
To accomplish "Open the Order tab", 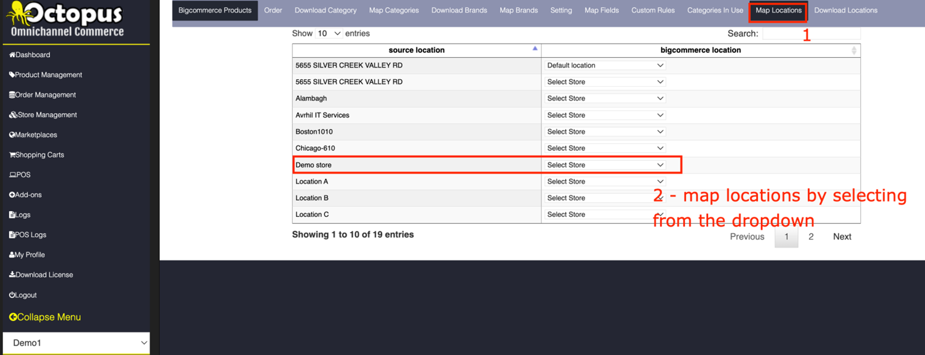I will [x=273, y=10].
